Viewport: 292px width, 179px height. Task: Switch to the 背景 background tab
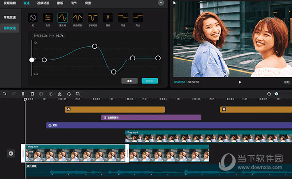[88, 3]
